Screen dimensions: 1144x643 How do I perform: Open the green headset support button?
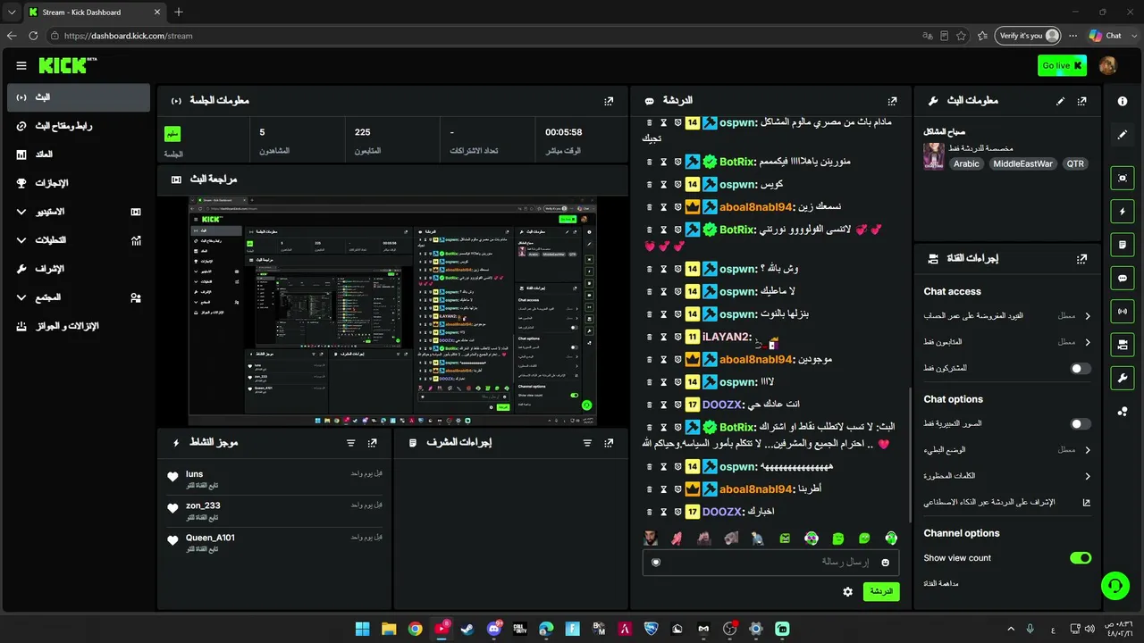pos(1115,586)
